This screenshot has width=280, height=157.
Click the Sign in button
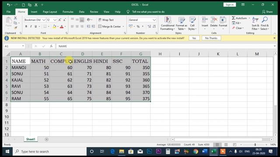[x=229, y=5]
